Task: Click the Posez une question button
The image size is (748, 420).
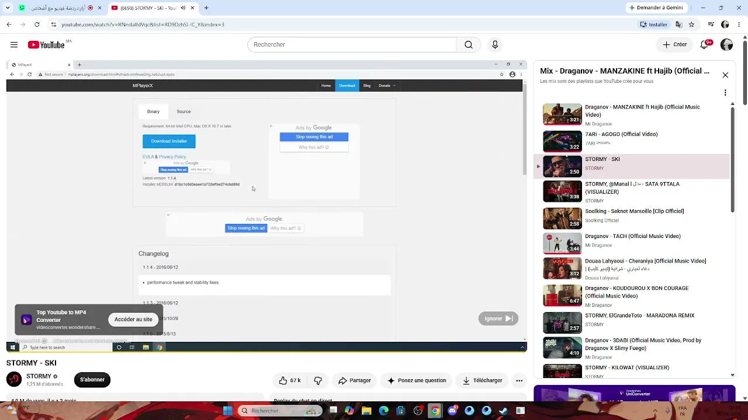Action: tap(417, 380)
